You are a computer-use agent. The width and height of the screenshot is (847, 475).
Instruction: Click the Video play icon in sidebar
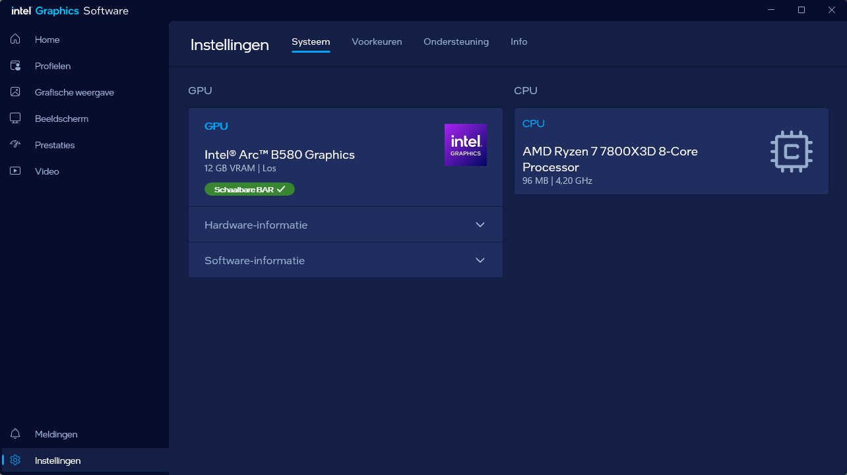pos(15,171)
